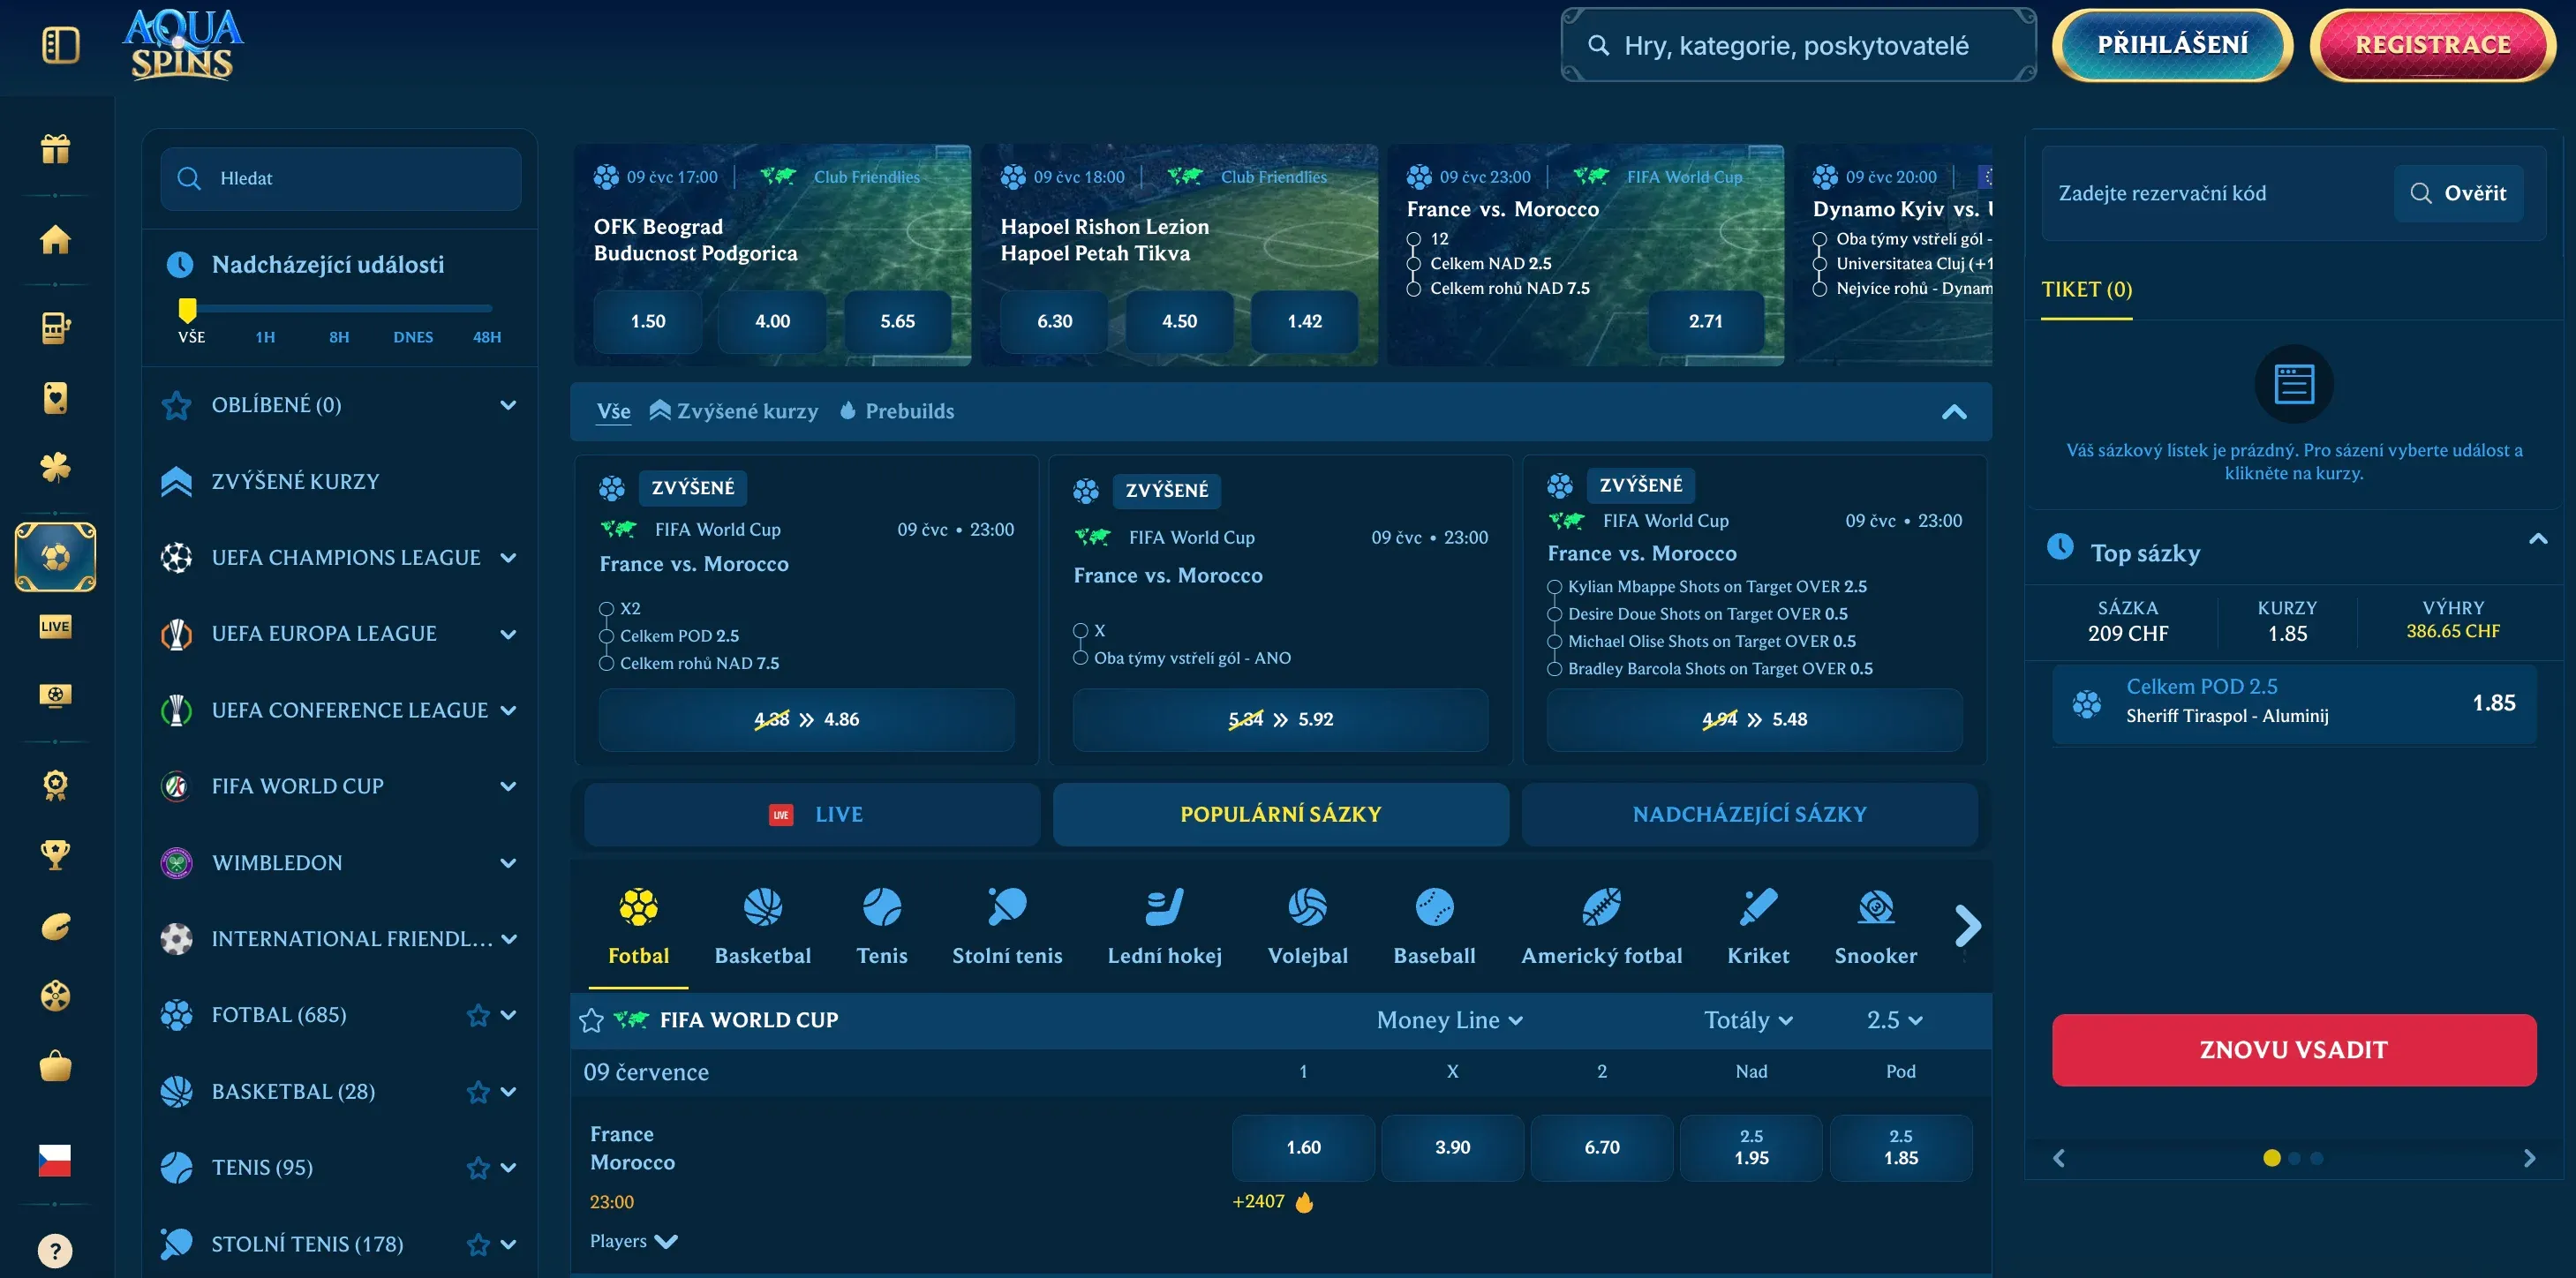Open the help question mark icon
The height and width of the screenshot is (1278, 2576).
point(55,1250)
